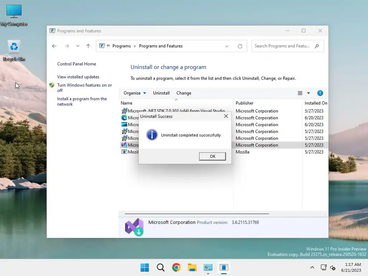This screenshot has width=368, height=276.
Task: Open Install a program from the network
Action: (x=82, y=101)
